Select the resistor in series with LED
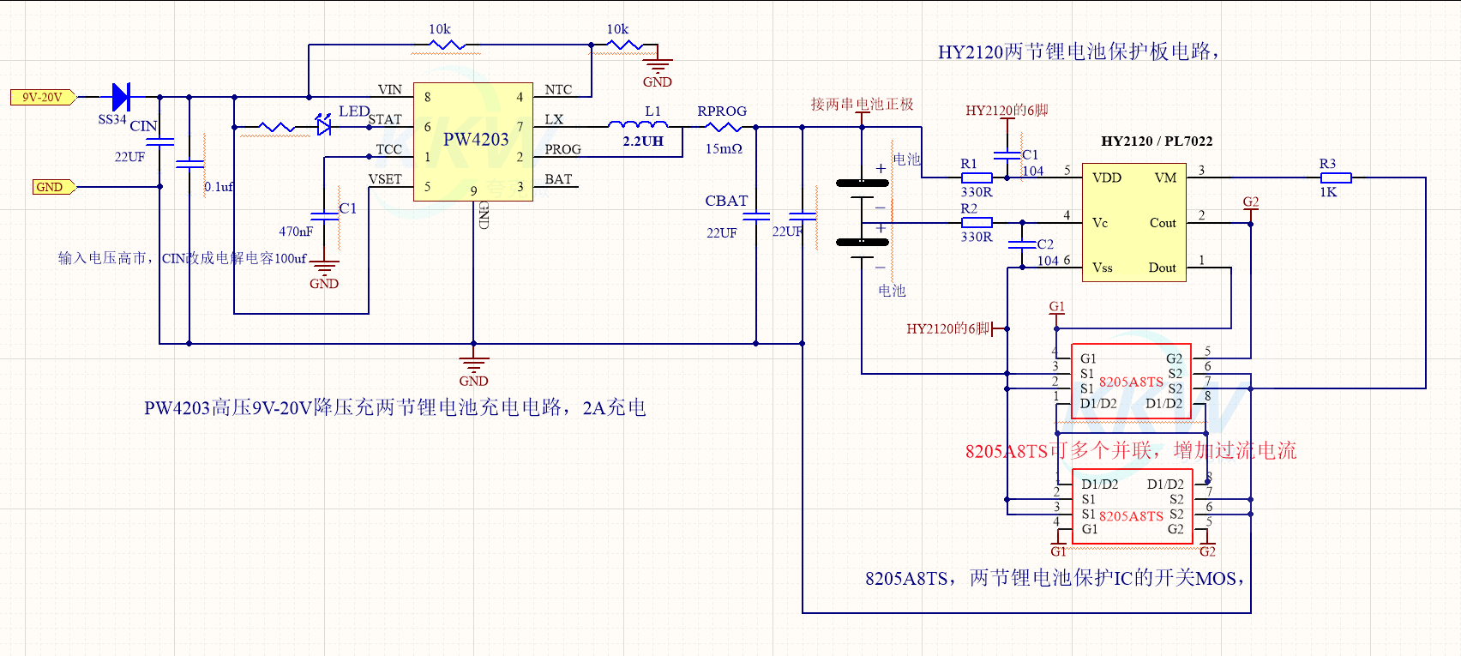Screen dimensions: 1461x656 point(277,127)
